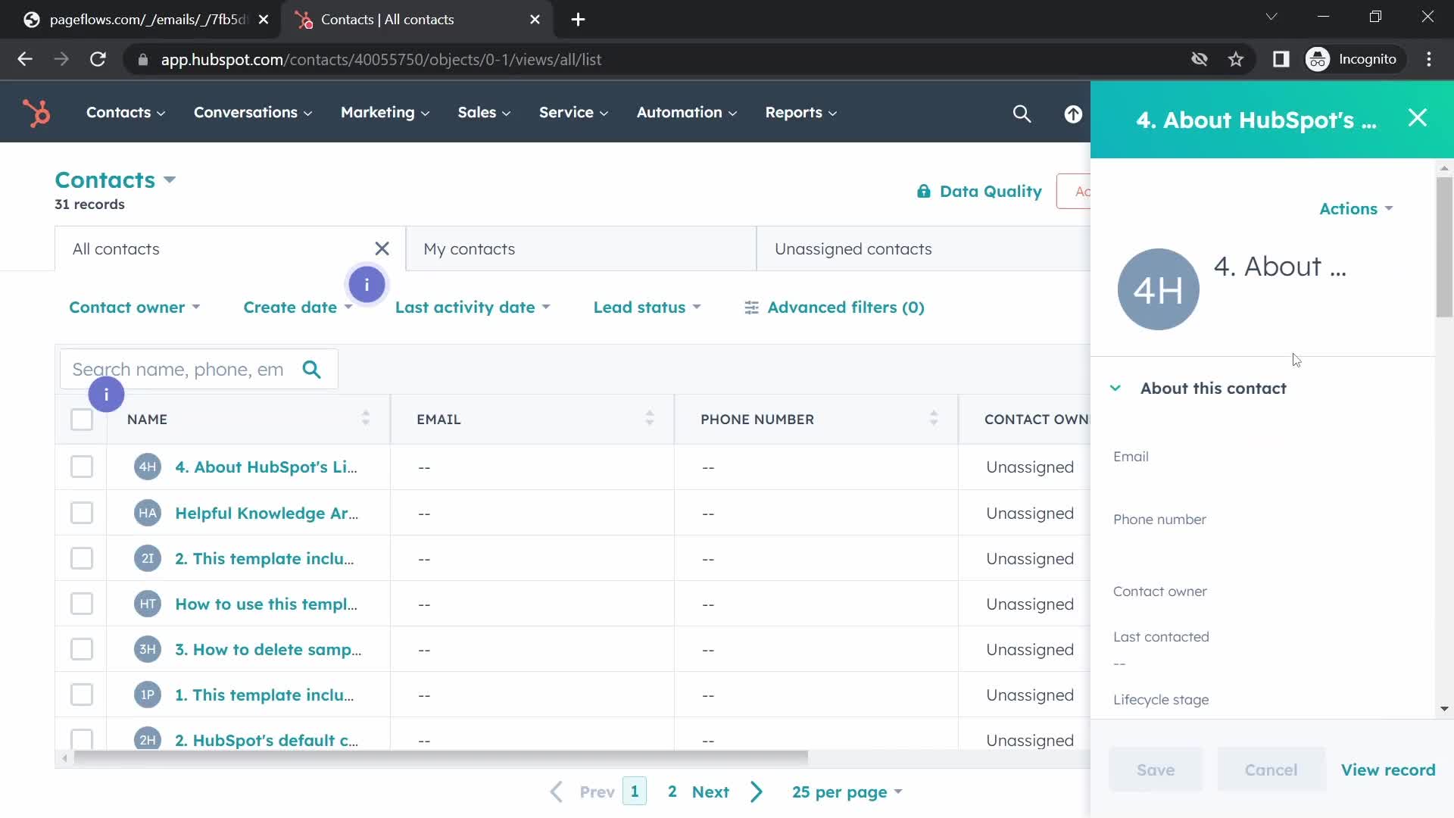Open the Actions dropdown in side panel
This screenshot has width=1454, height=818.
(x=1356, y=209)
